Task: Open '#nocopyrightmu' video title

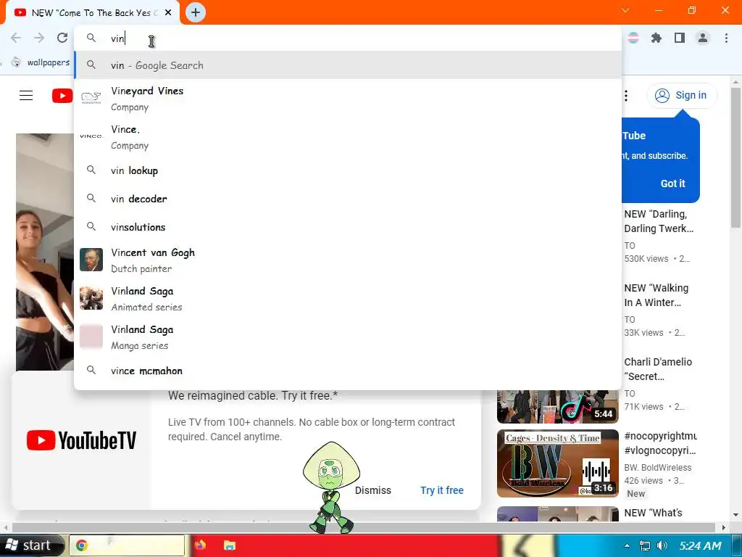Action: pos(660,443)
